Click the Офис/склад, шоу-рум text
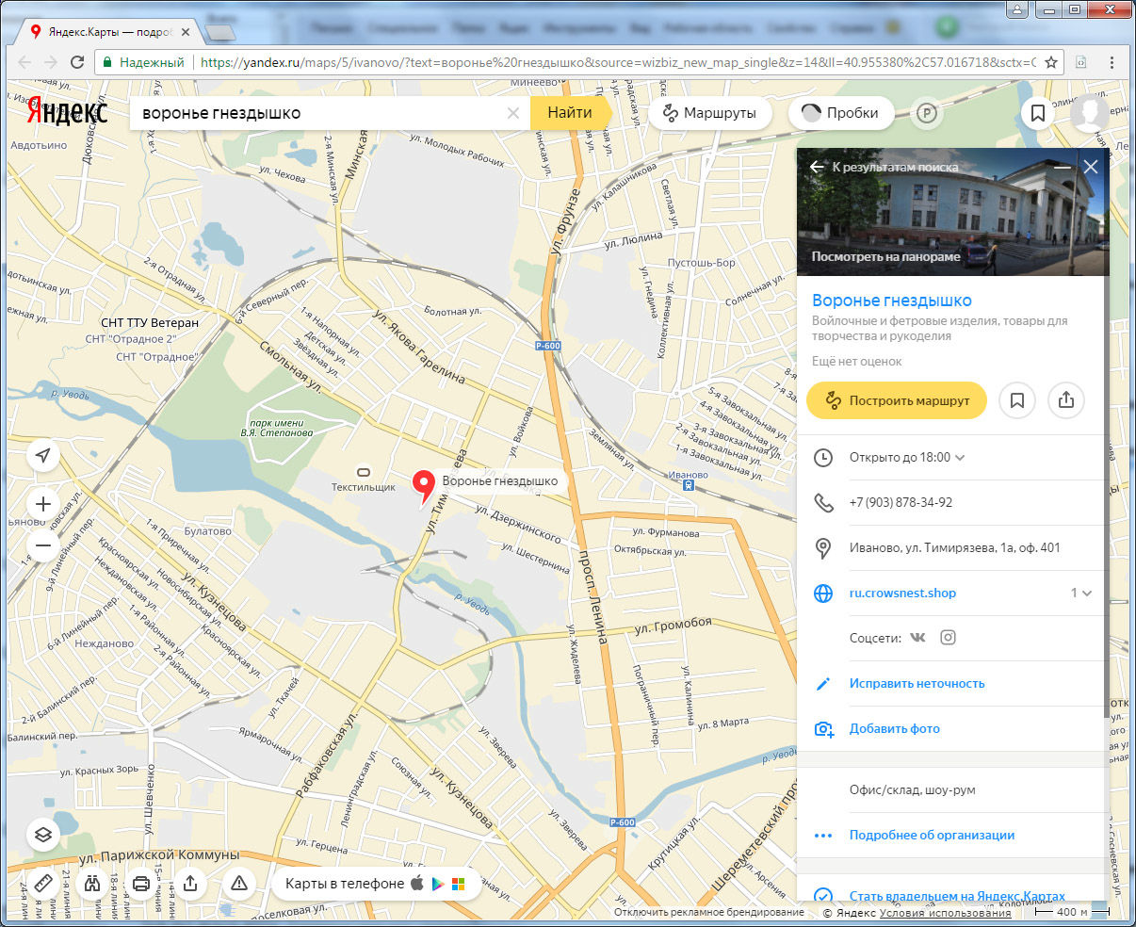Screen dimensions: 1136x927 913,790
